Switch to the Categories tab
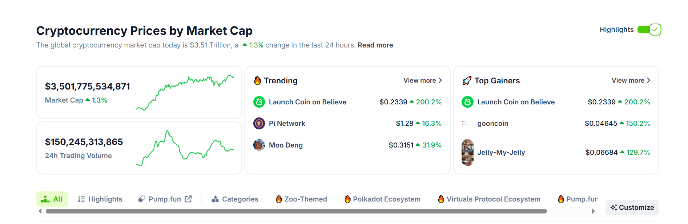 (235, 199)
